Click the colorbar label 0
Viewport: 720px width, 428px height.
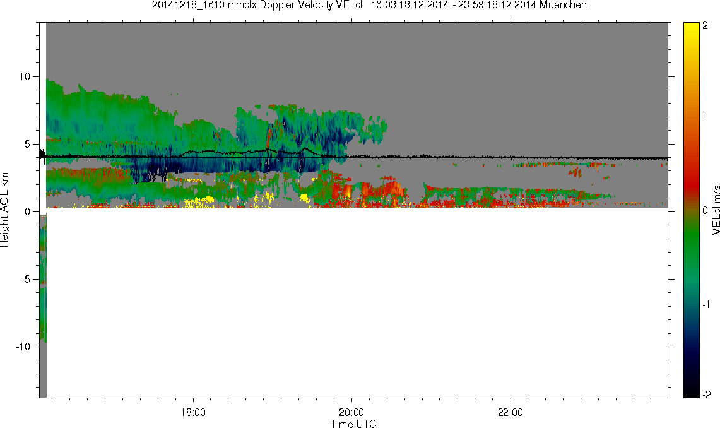[705, 210]
